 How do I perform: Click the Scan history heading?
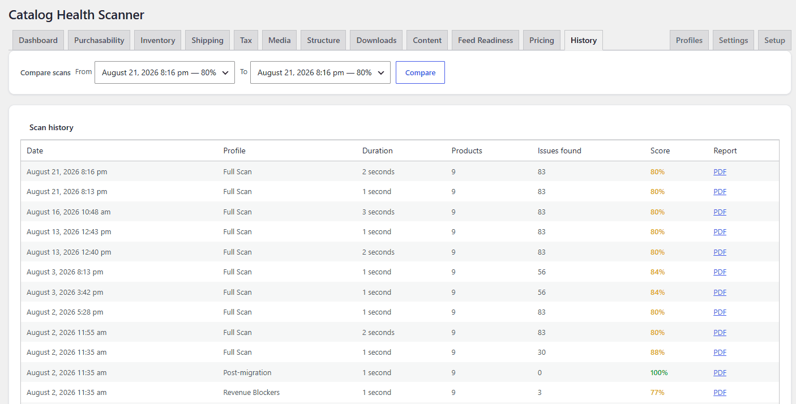[52, 128]
